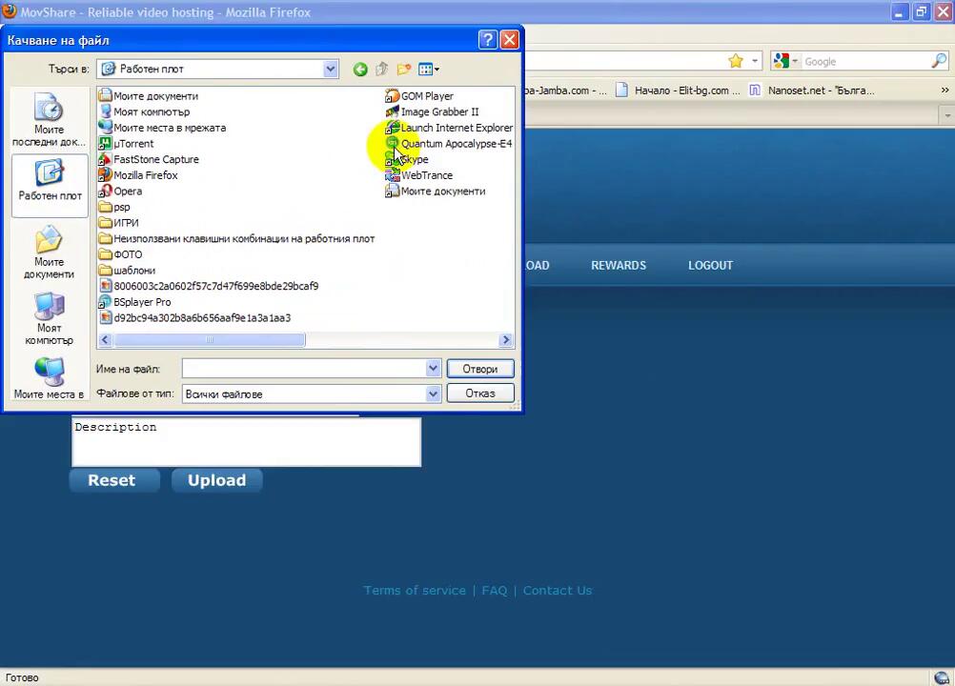The image size is (955, 686).
Task: Click inside the Description text area
Action: 246,444
